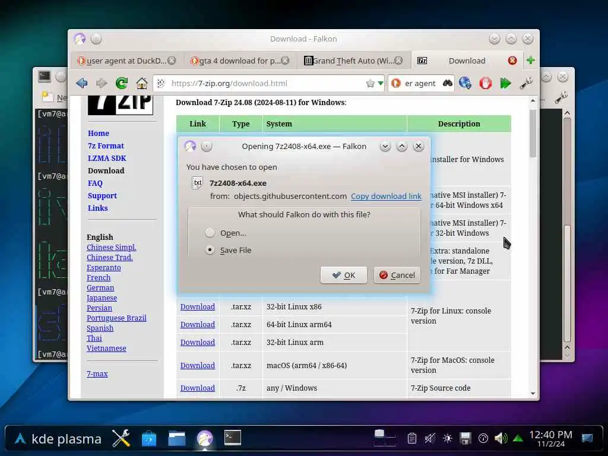Open the '7z Format' sidebar link
This screenshot has height=456, width=608.
point(106,145)
